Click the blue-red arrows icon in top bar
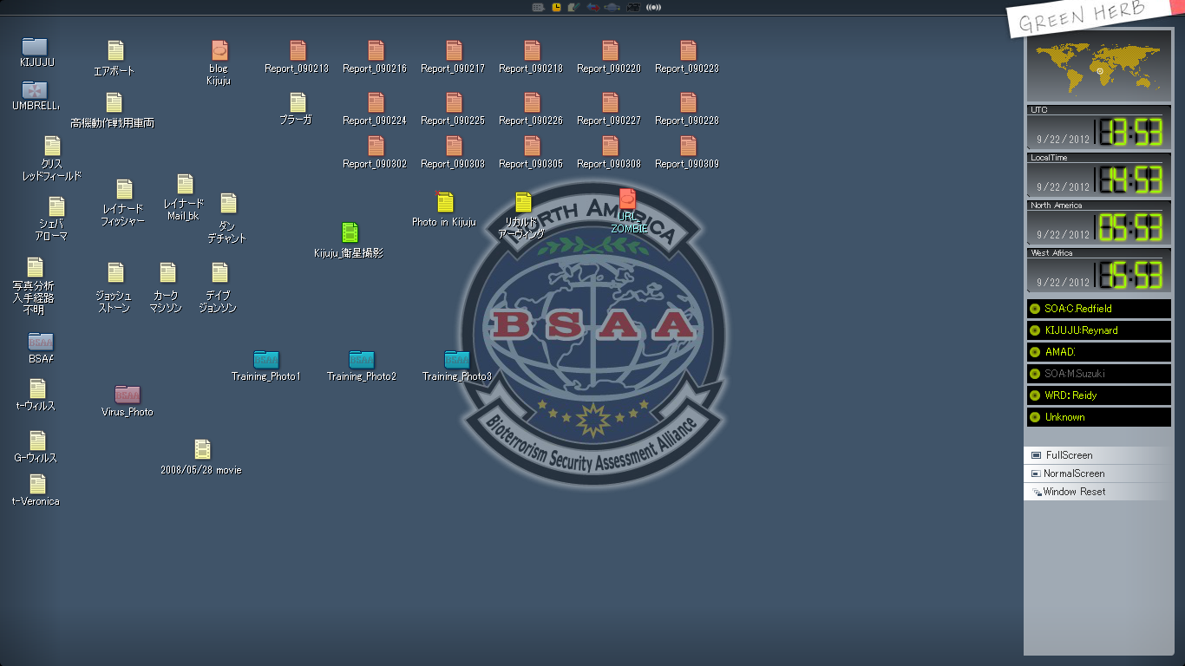 (x=593, y=7)
